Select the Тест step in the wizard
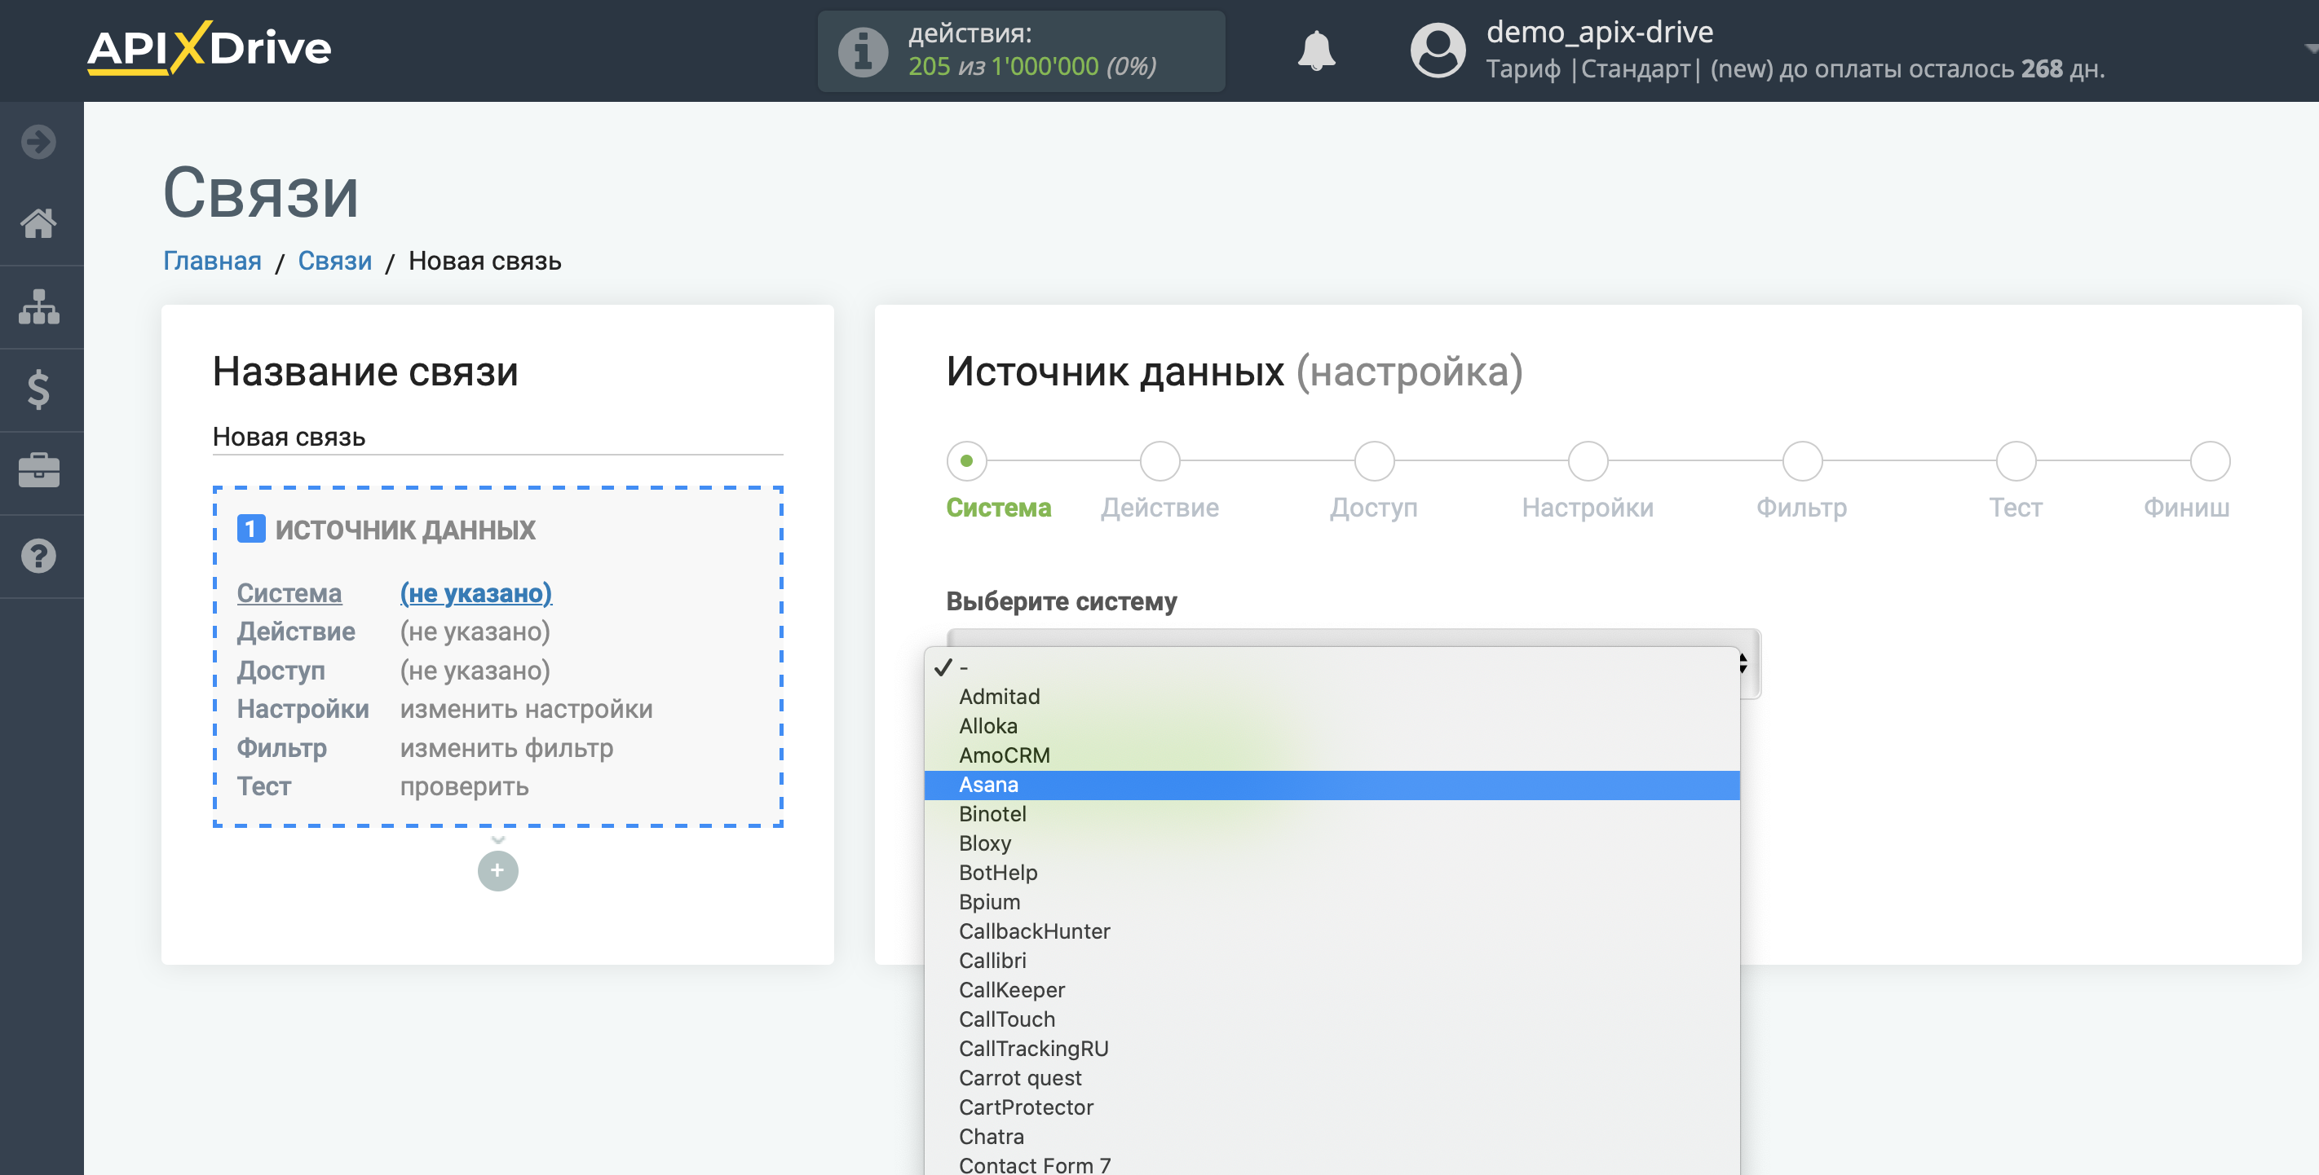This screenshot has width=2319, height=1175. 2016,460
